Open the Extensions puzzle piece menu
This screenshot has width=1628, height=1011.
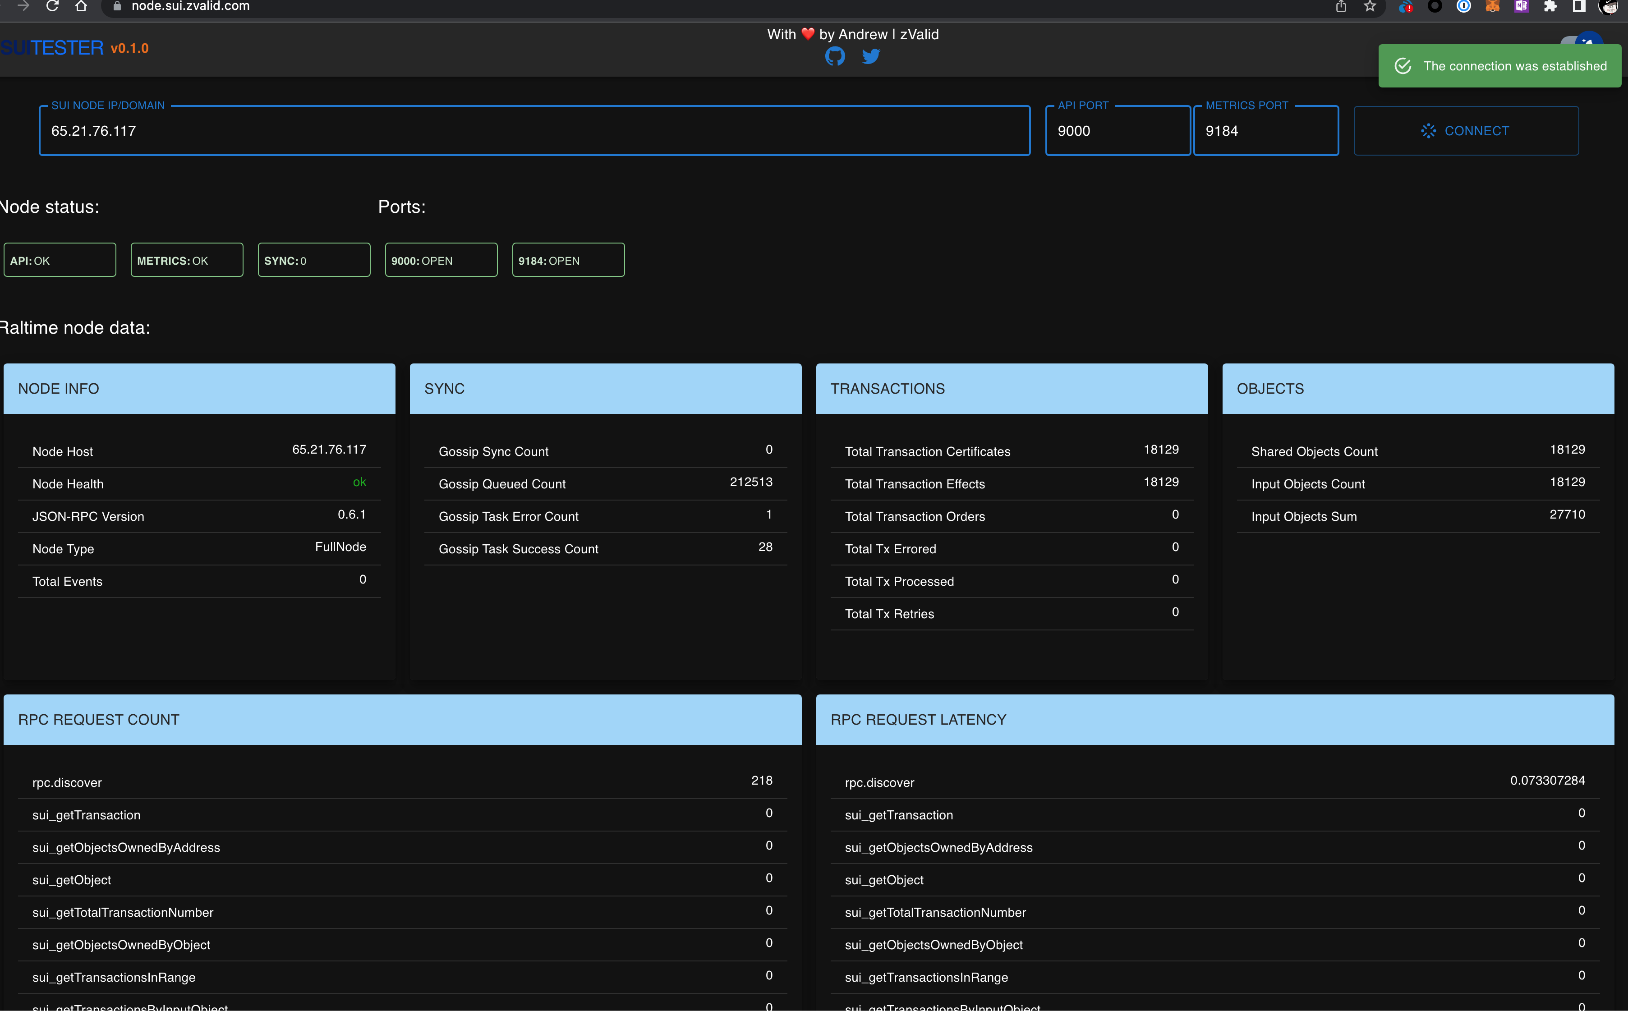1550,7
